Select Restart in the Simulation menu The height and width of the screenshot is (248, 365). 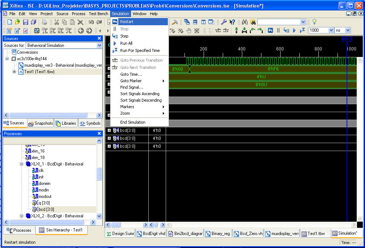pyautogui.click(x=139, y=22)
